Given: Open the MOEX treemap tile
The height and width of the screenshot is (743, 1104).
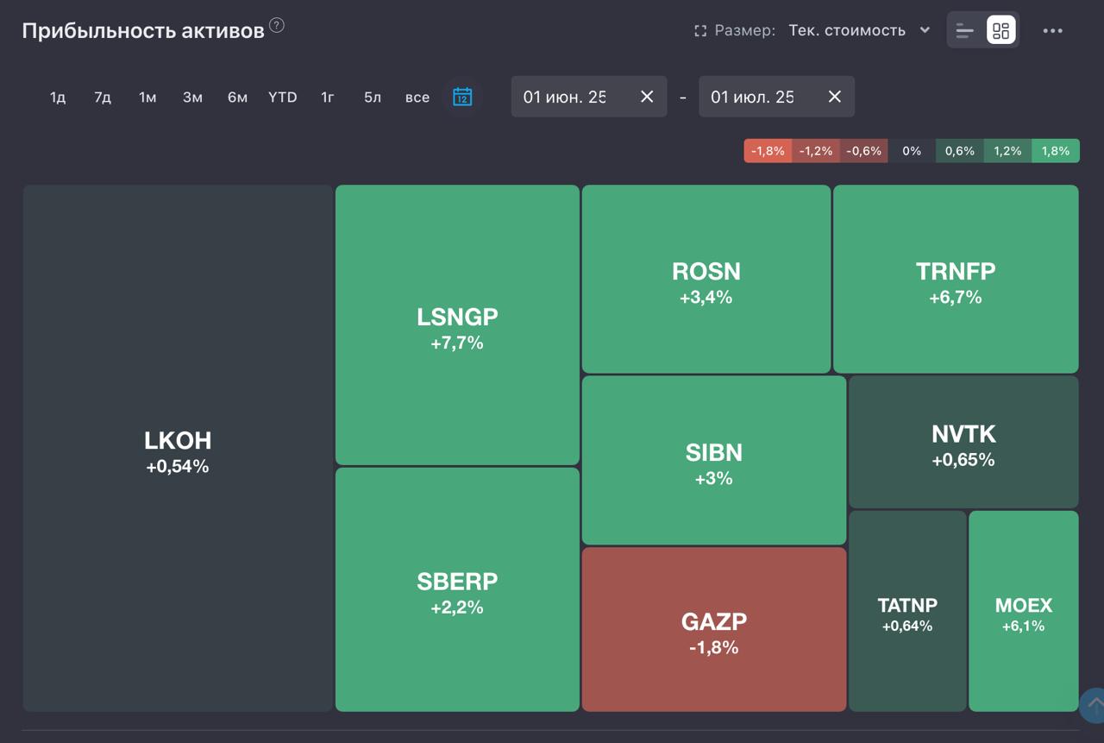Looking at the screenshot, I should tap(1024, 611).
